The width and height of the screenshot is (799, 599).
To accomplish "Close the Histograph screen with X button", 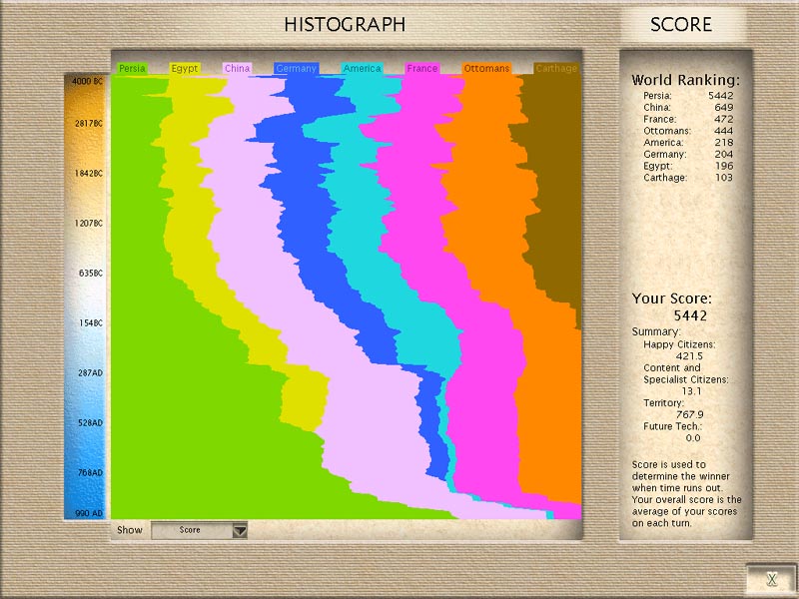I will coord(770,579).
